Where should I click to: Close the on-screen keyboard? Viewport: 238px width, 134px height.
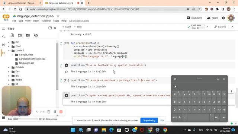point(224,79)
